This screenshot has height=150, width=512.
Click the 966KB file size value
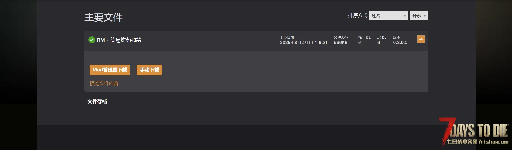[341, 43]
